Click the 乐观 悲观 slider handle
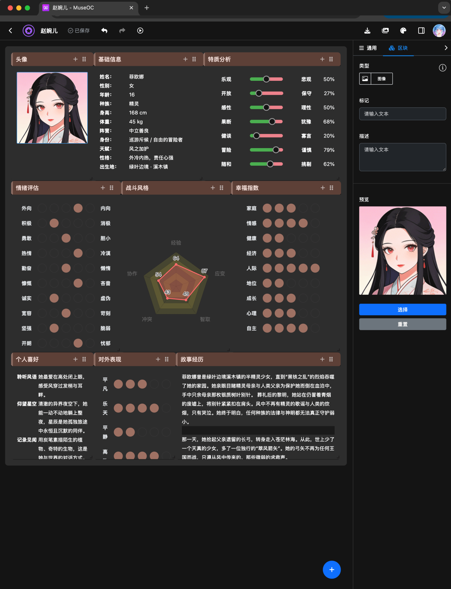451x589 pixels. coord(266,79)
